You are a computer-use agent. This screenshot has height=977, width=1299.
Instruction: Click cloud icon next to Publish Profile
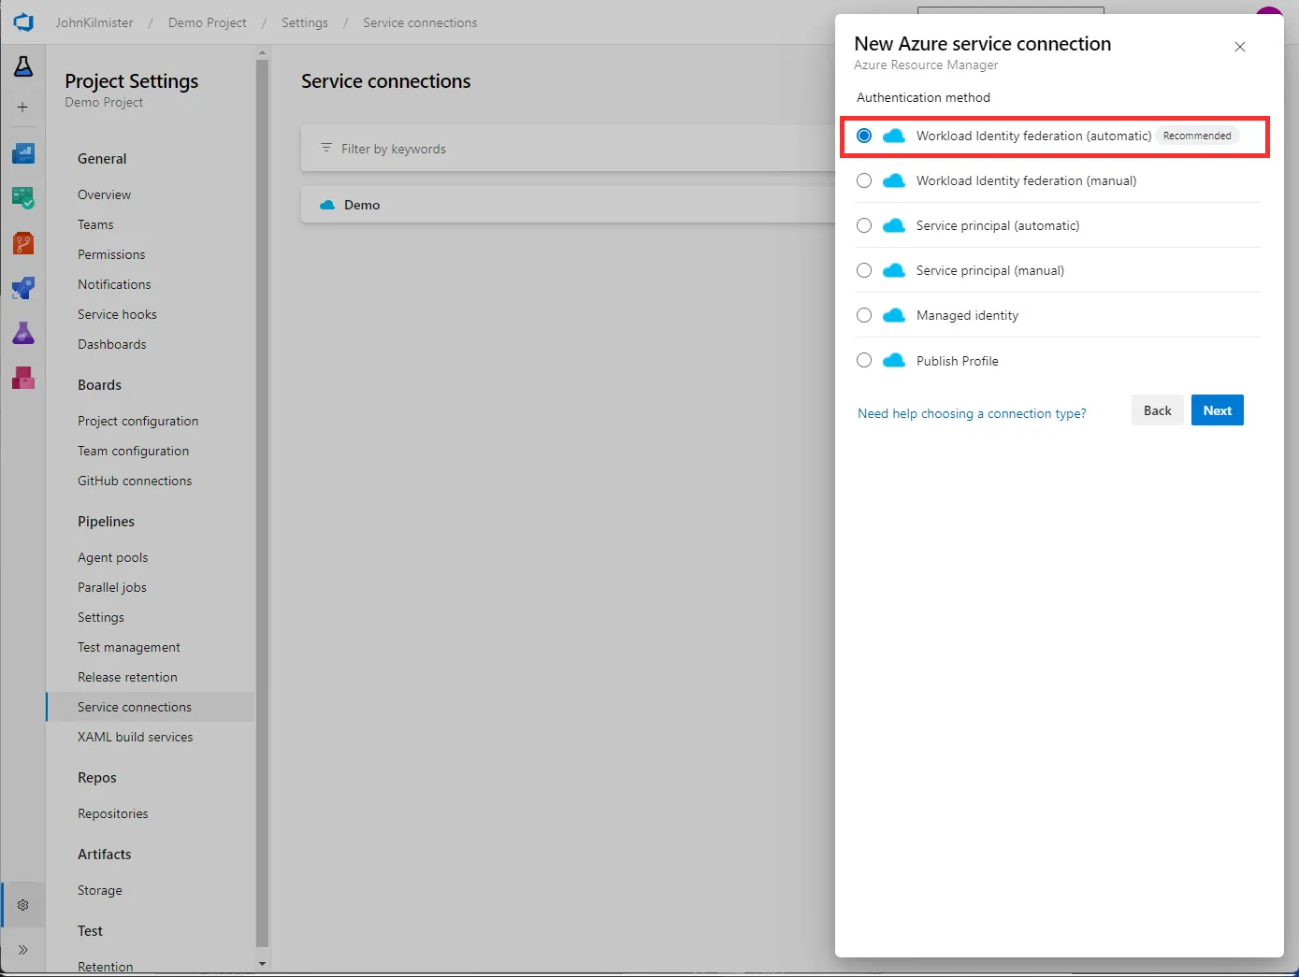pyautogui.click(x=894, y=360)
